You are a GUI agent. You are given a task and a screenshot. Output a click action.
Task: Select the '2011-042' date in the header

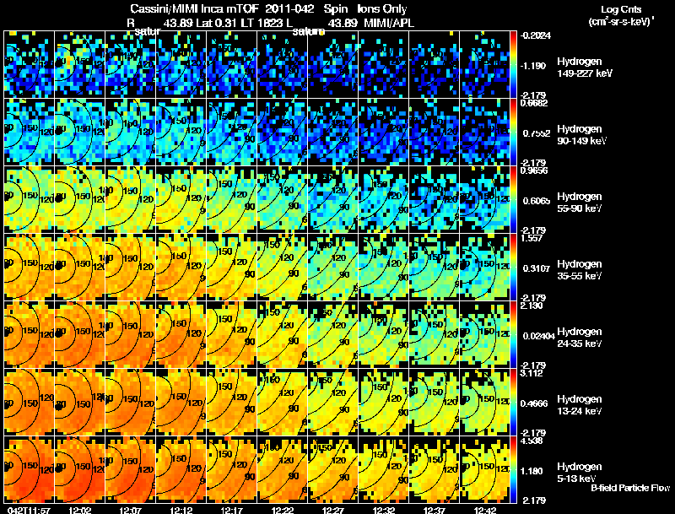[x=291, y=9]
